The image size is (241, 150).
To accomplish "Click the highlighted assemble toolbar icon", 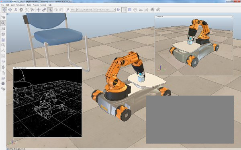I will [x=50, y=10].
